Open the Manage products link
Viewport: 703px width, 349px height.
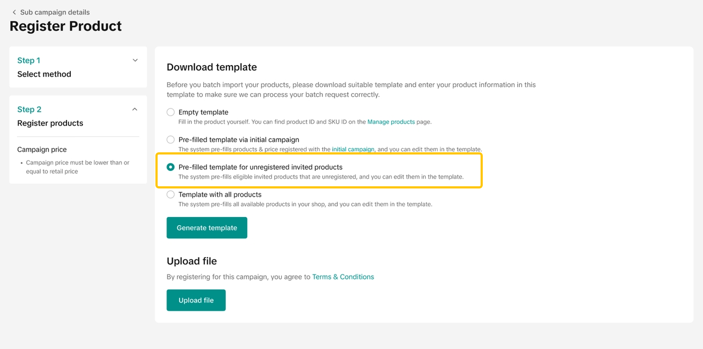pos(391,122)
